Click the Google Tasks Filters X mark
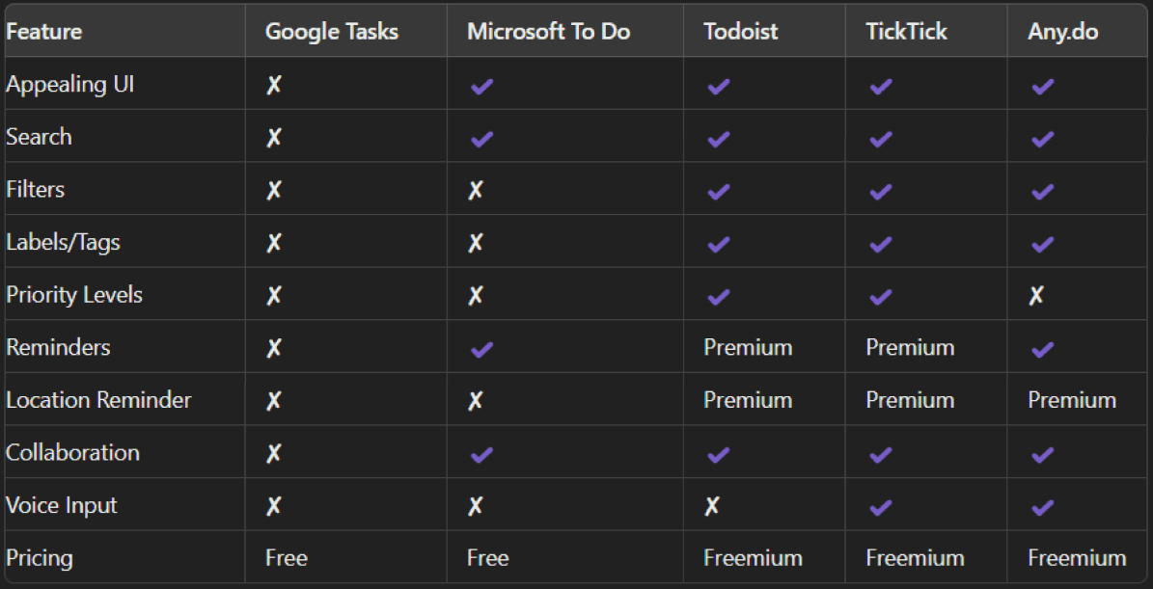The width and height of the screenshot is (1153, 589). [x=274, y=190]
